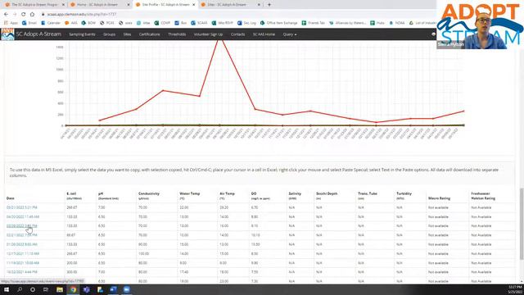524x295 pixels.
Task: Close the Site Profile tab
Action: (193, 5)
